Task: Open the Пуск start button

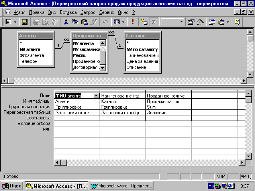Action: 12,186
